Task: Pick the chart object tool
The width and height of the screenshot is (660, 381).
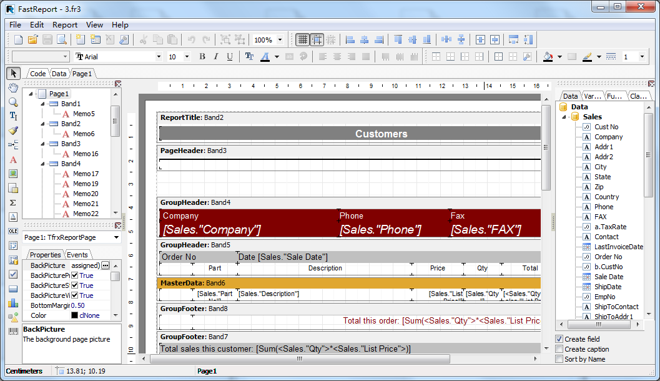Action: (13, 302)
